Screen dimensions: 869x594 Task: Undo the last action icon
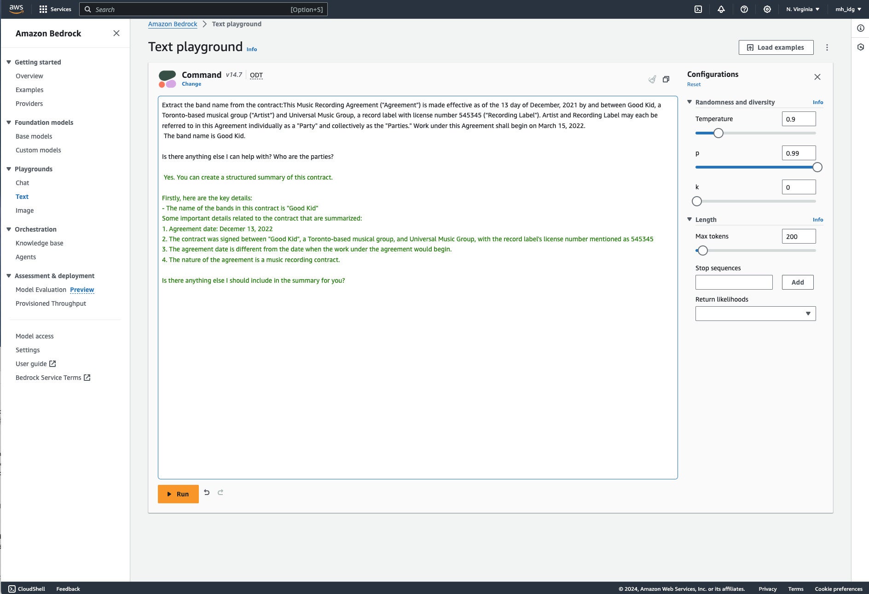coord(207,493)
